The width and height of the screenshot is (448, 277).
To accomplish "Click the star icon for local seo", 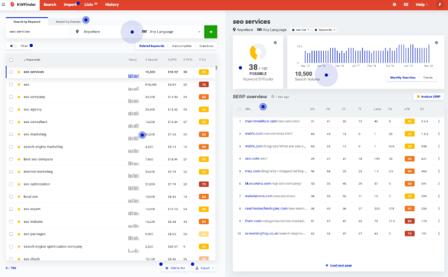I will [19, 196].
